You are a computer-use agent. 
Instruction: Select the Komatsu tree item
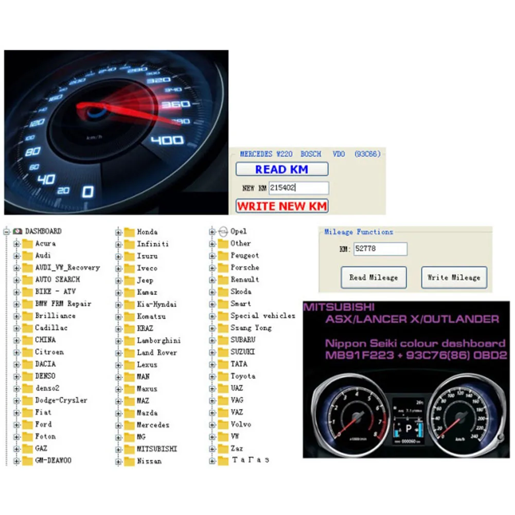(151, 316)
